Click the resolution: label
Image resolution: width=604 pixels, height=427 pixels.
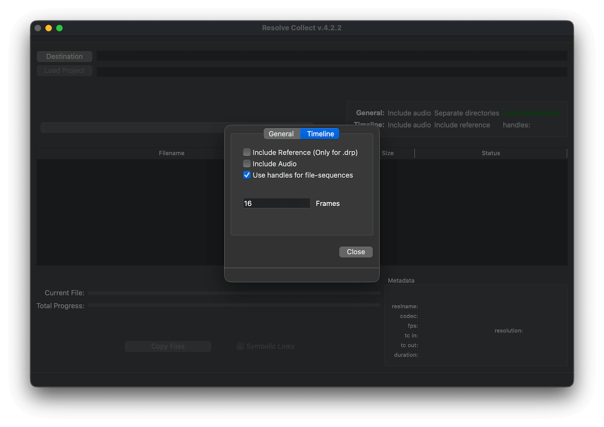509,331
